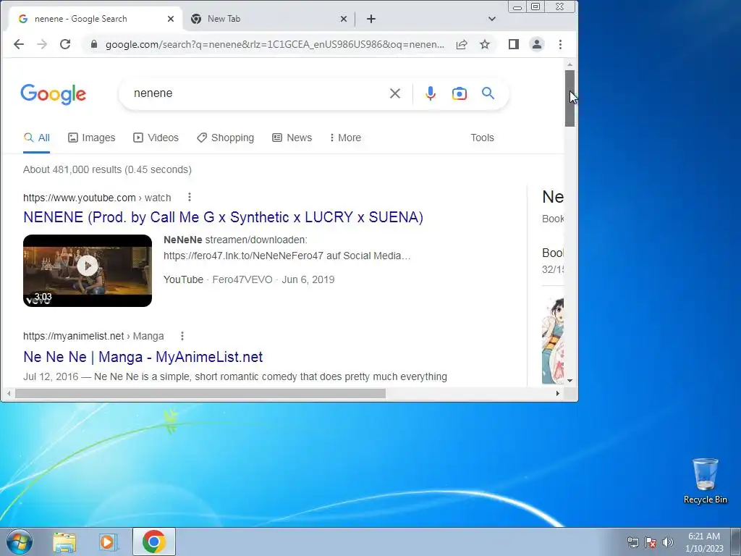
Task: Open Ne Ne Ne Manga MyAnimeList link
Action: click(143, 357)
